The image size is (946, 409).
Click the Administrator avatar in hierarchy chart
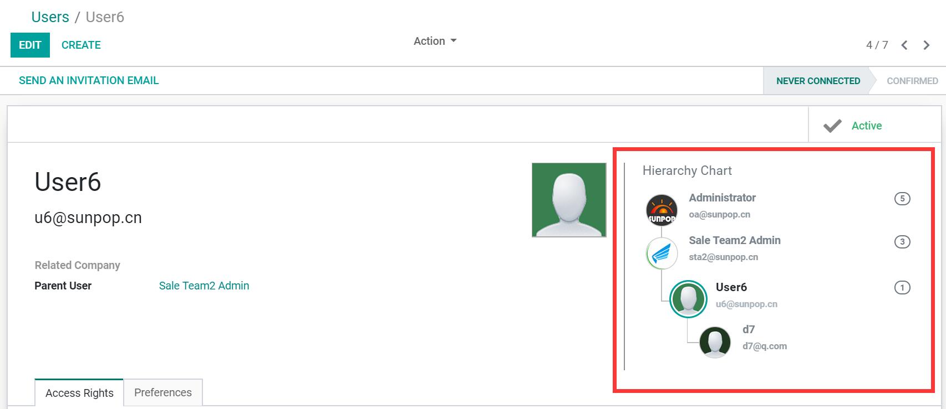[662, 210]
